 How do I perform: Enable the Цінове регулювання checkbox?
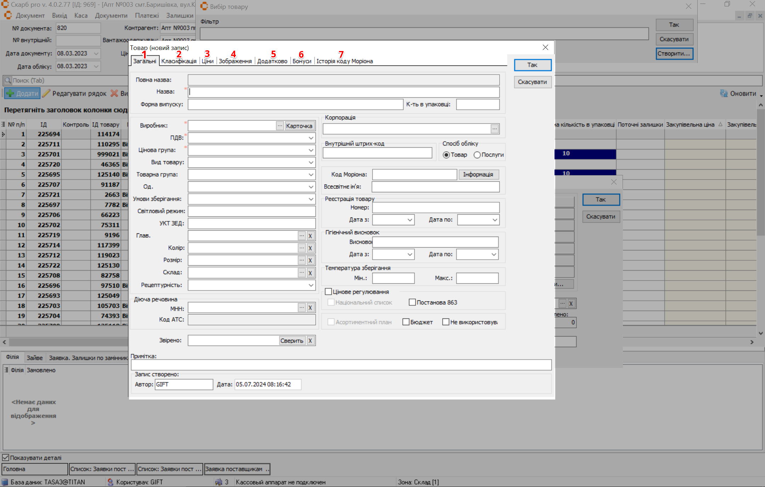pos(328,292)
